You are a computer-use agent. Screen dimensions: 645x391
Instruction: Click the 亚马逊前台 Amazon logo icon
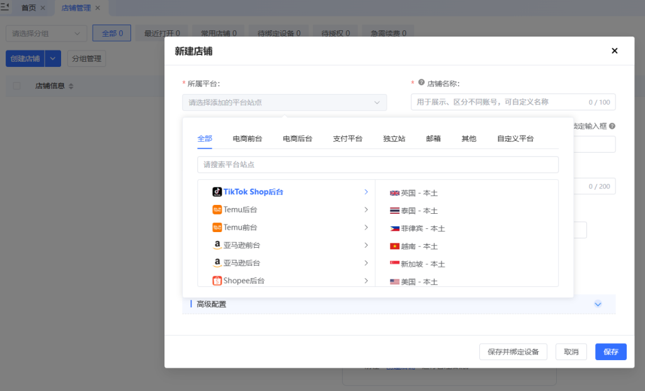(217, 245)
